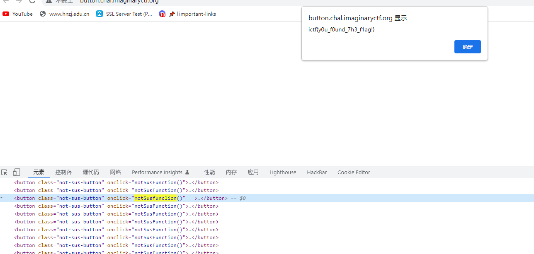This screenshot has height=254, width=534.
Task: Open the 内存 tab
Action: (x=231, y=172)
